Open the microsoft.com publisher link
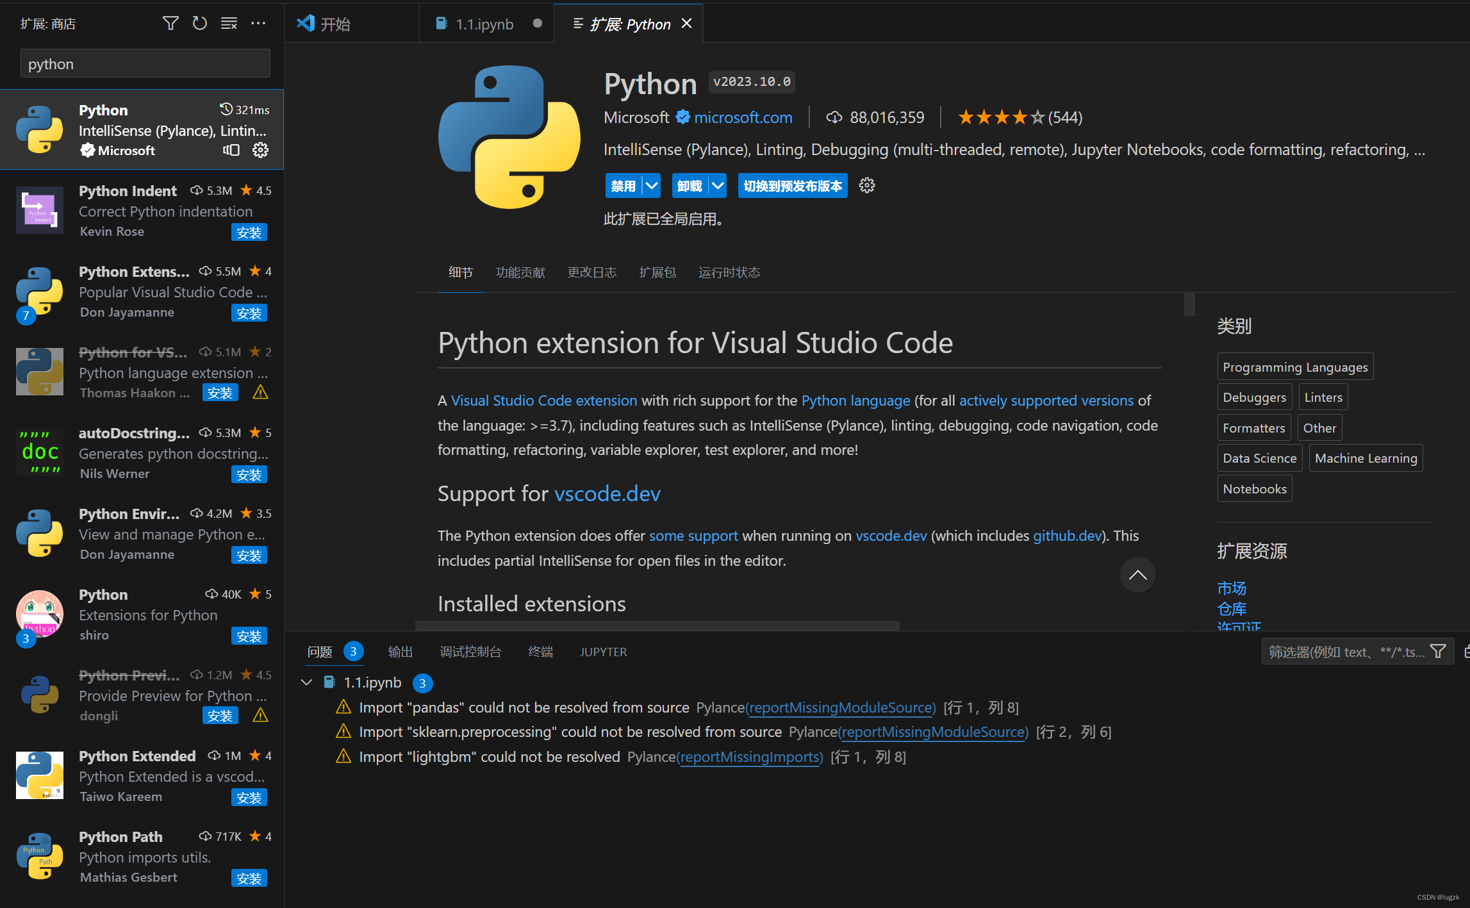 coord(743,118)
